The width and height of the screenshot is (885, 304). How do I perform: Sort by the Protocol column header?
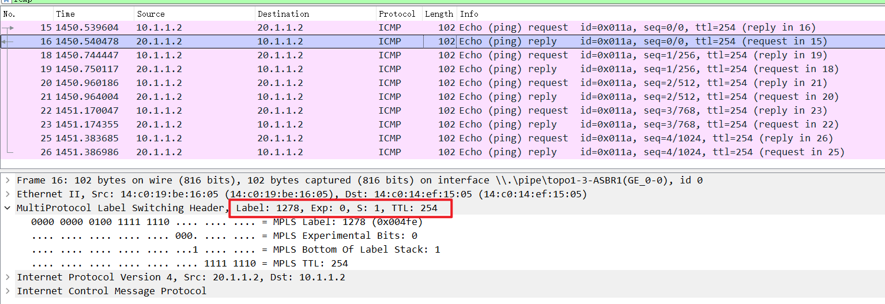(x=397, y=14)
